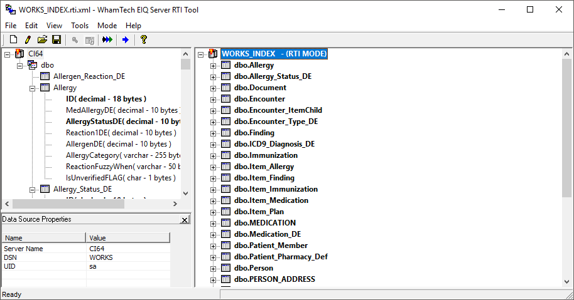Expand the dbo.Item_Medication node

coord(213,202)
